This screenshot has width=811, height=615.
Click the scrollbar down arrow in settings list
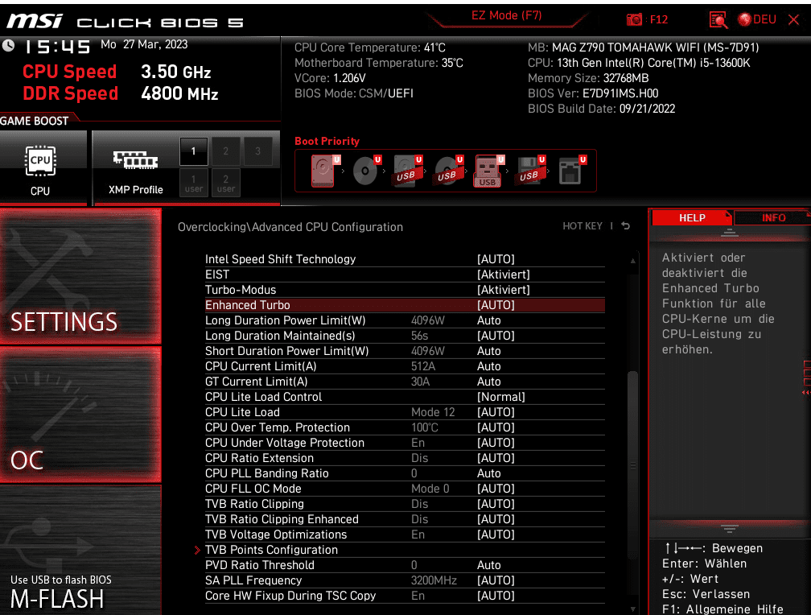tap(632, 609)
